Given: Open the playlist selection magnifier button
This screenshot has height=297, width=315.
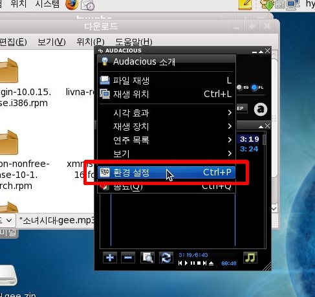Looking at the screenshot, I should pyautogui.click(x=147, y=258).
